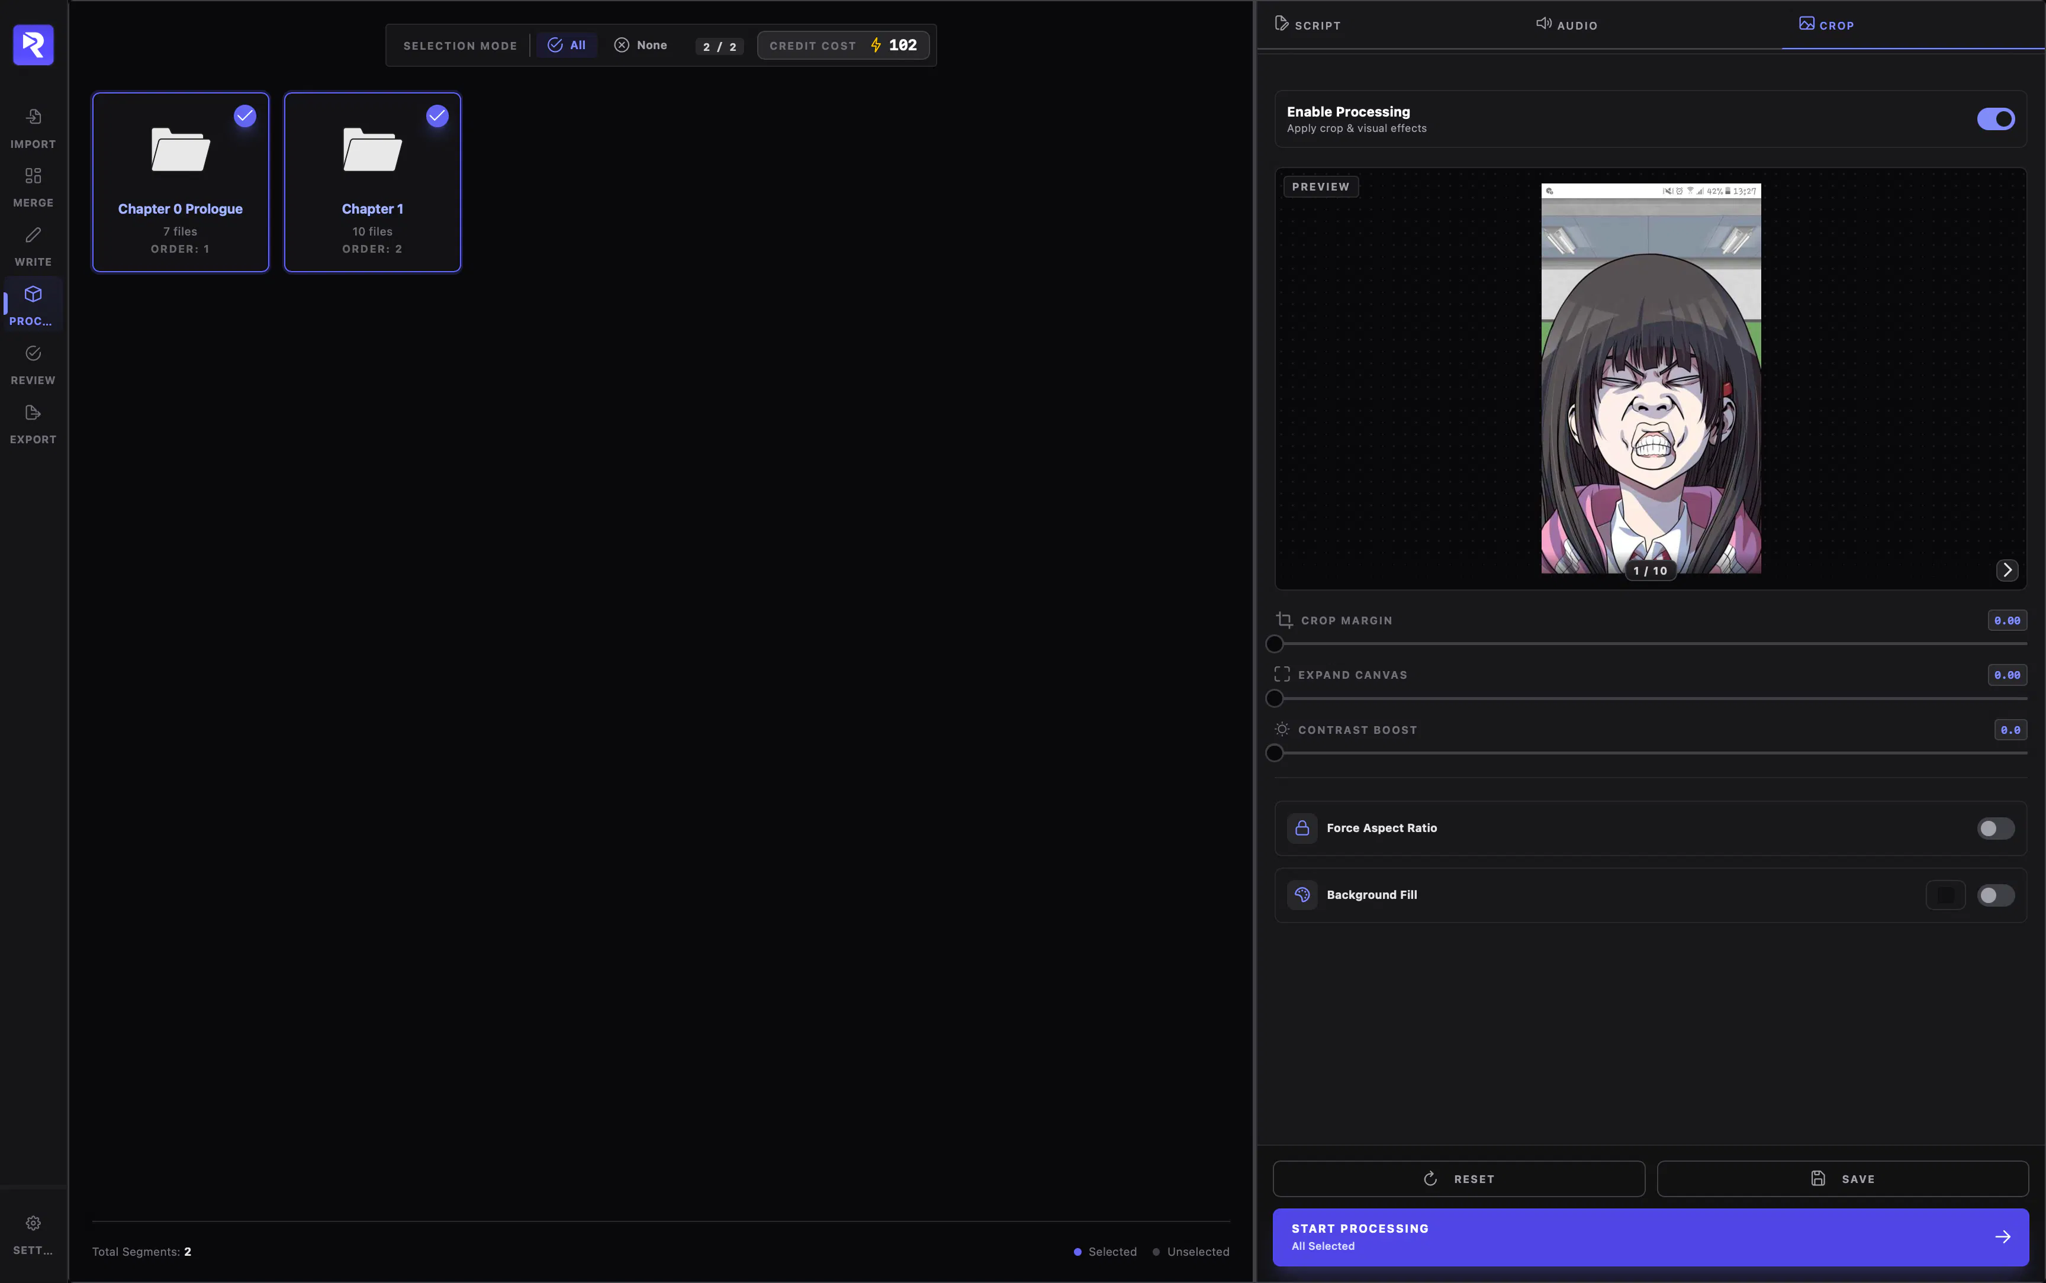
Task: Click the Contrast Boost value field 0.0
Action: click(2010, 730)
